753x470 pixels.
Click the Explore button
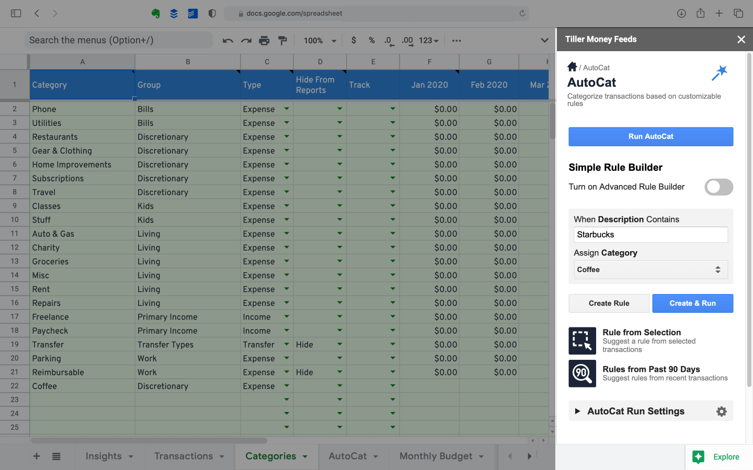point(719,457)
